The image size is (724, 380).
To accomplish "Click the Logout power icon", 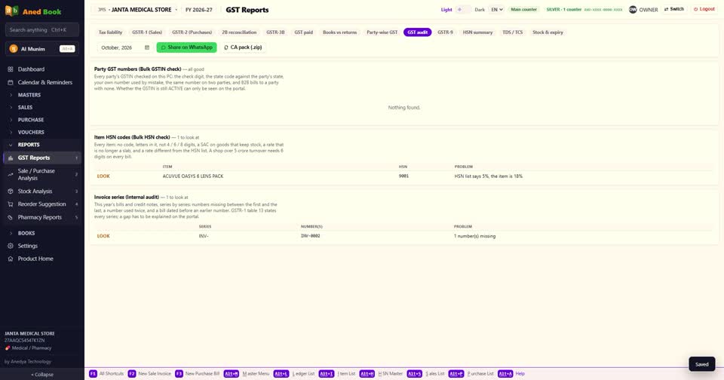I will click(x=695, y=9).
